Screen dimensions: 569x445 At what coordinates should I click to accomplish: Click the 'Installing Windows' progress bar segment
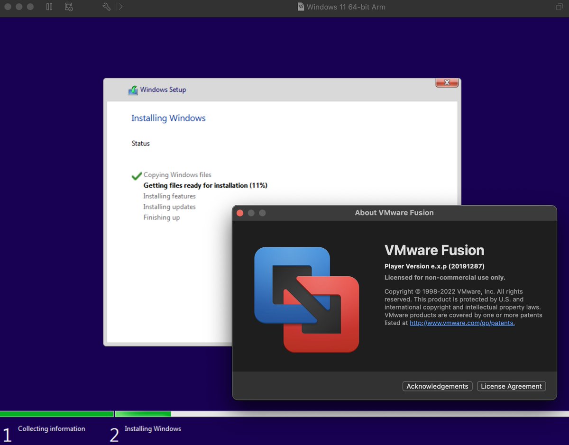tap(341, 414)
